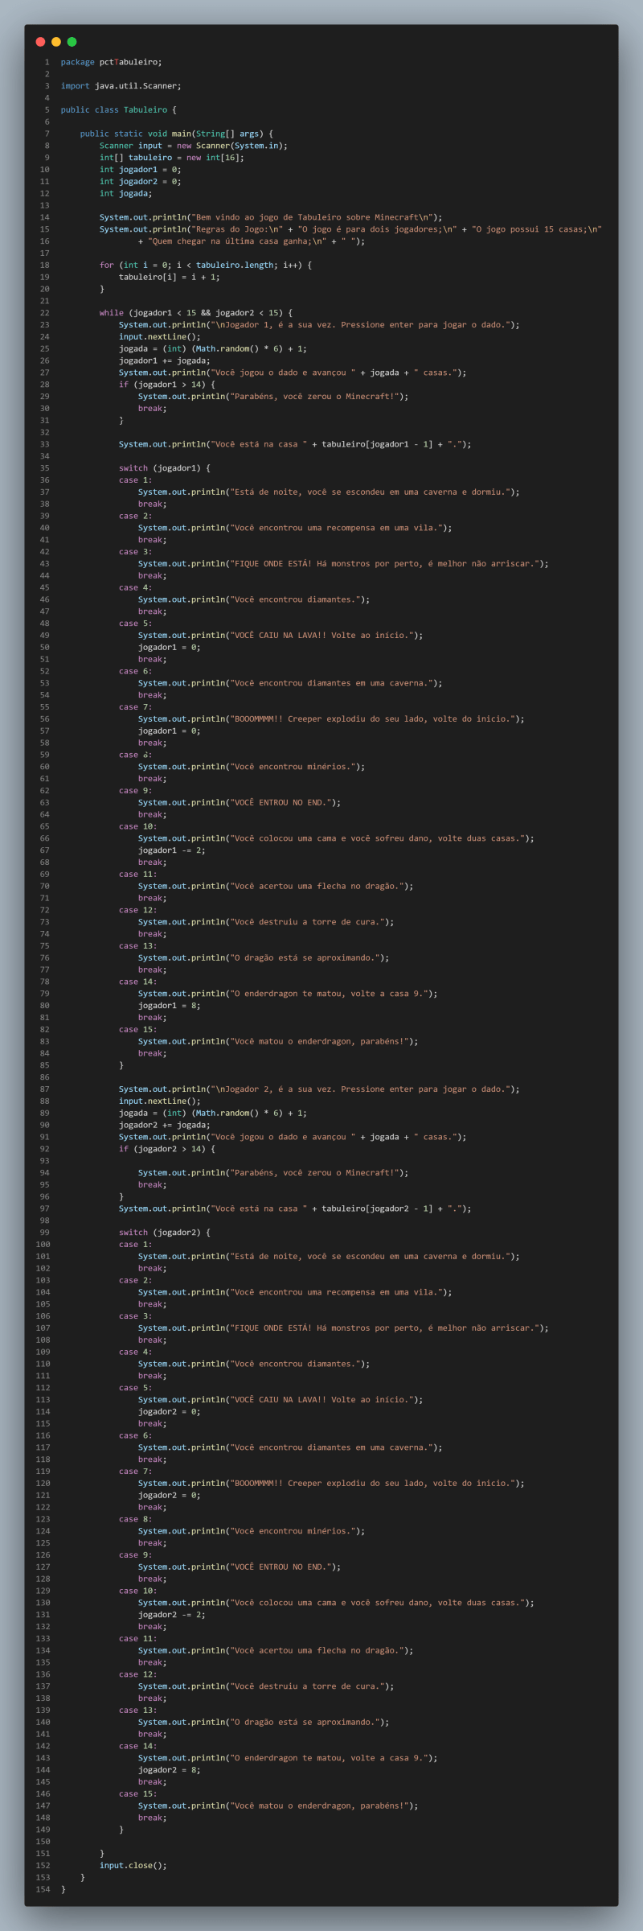Click the line printing tabuleiro[jogador1 - 1]
Screen dimensions: 643x1931
pyautogui.click(x=295, y=444)
